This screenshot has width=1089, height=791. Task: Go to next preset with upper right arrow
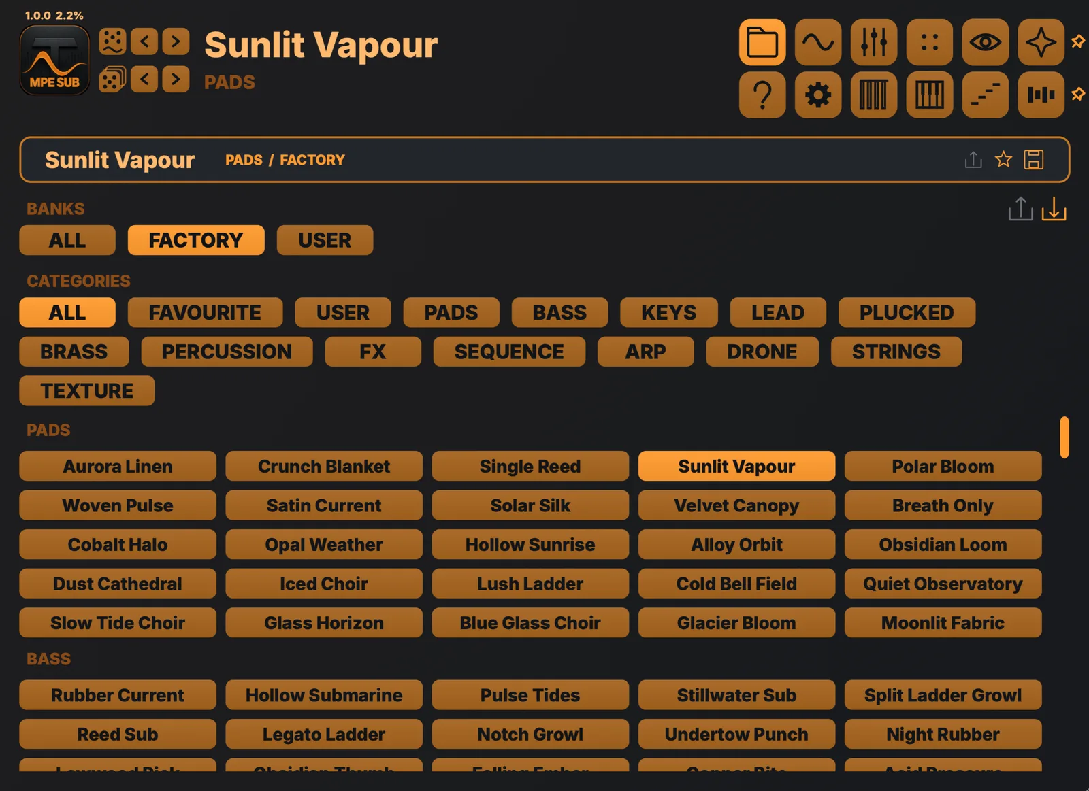pyautogui.click(x=176, y=41)
